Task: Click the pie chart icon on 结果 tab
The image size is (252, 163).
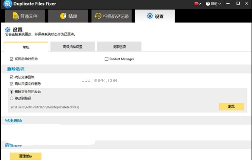Action: [63, 16]
